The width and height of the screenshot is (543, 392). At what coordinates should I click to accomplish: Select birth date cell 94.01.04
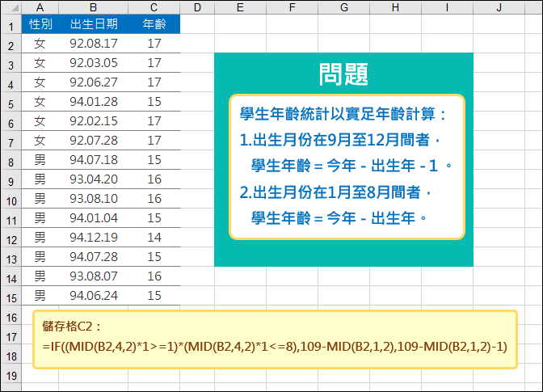coord(93,217)
